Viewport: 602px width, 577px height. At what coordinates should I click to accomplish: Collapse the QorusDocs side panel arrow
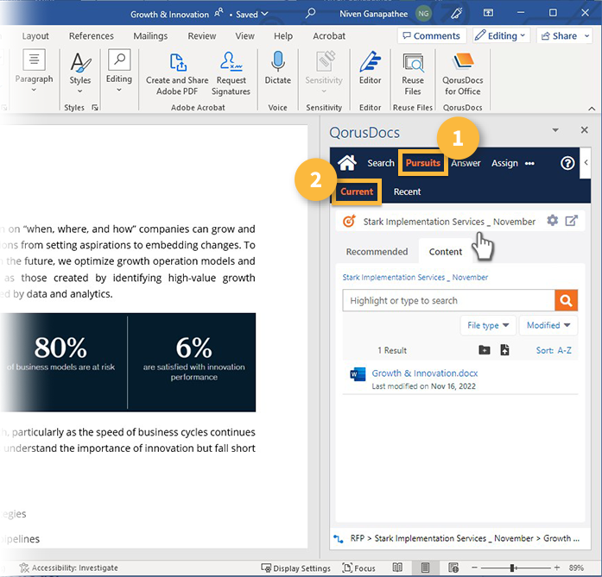tap(586, 163)
